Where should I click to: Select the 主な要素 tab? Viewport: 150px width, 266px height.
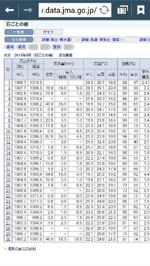point(19,40)
